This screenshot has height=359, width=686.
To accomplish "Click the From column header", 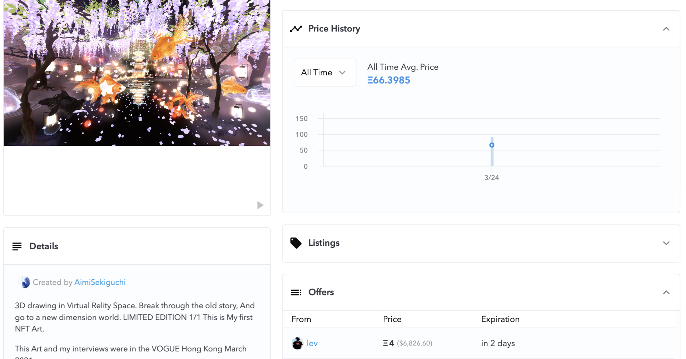I will coord(301,319).
